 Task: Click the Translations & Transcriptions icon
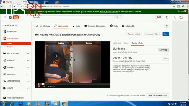(x=5, y=81)
